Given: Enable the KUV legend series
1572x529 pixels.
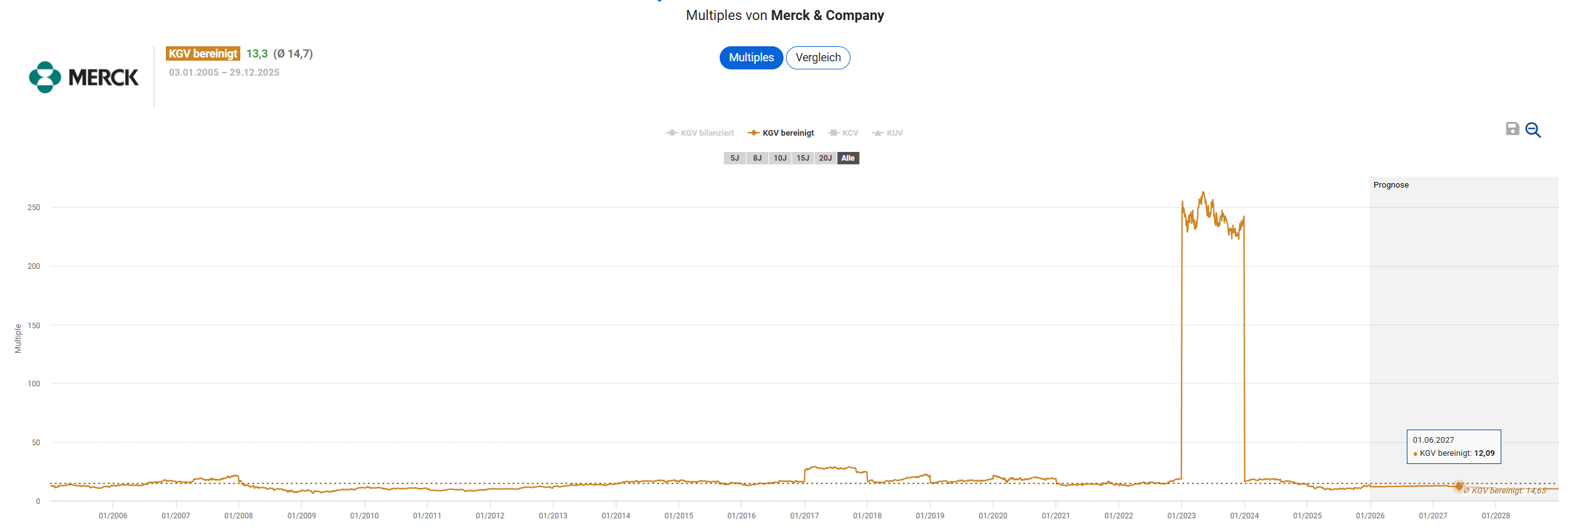Looking at the screenshot, I should pos(887,133).
